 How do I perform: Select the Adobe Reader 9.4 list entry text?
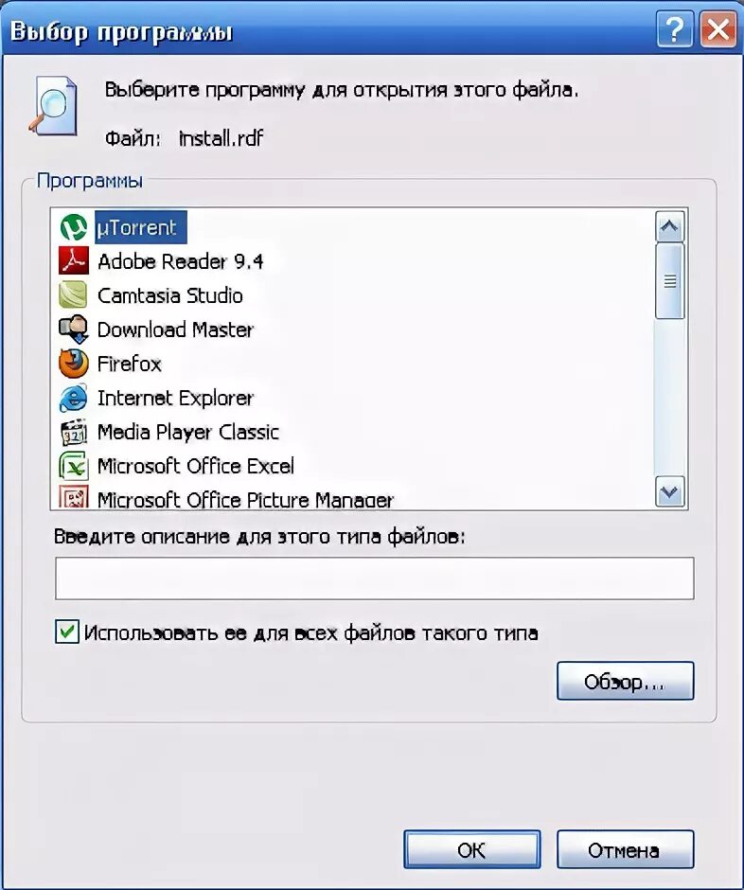181,261
